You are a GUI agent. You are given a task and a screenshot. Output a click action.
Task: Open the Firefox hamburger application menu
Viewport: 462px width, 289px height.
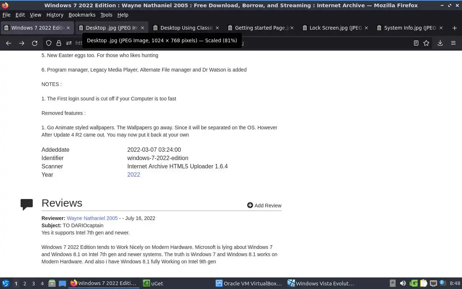453,43
